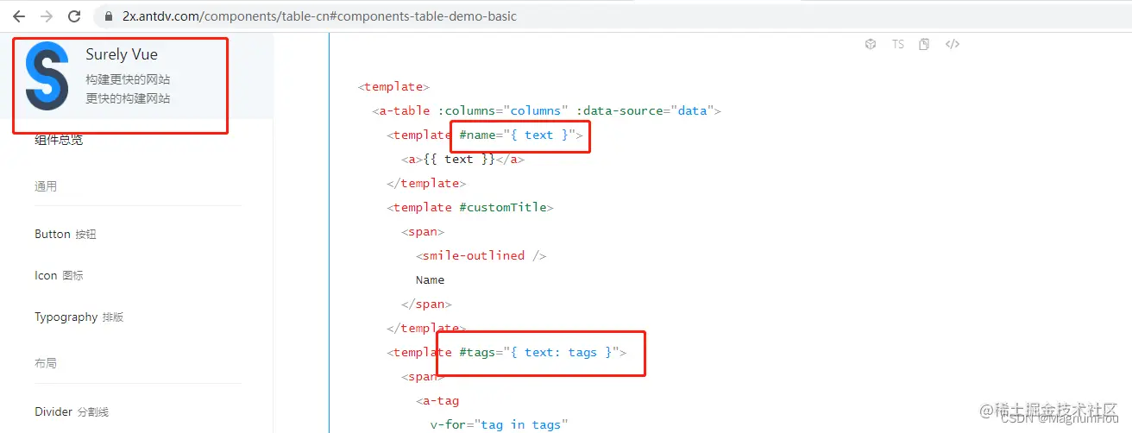Reload the page with the refresh icon
The width and height of the screenshot is (1132, 433).
coord(74,16)
